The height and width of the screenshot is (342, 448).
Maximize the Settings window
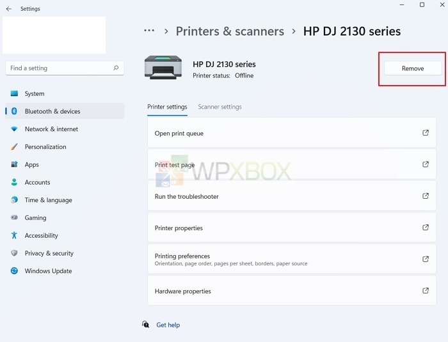422,5
